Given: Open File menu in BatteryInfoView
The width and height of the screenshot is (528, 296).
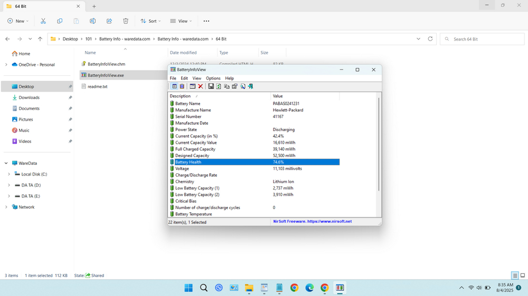Looking at the screenshot, I should pos(173,78).
